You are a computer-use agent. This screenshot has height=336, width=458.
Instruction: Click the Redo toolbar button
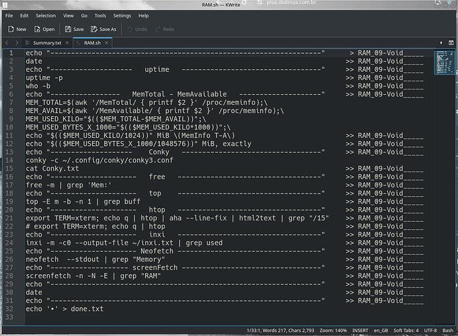pyautogui.click(x=165, y=29)
